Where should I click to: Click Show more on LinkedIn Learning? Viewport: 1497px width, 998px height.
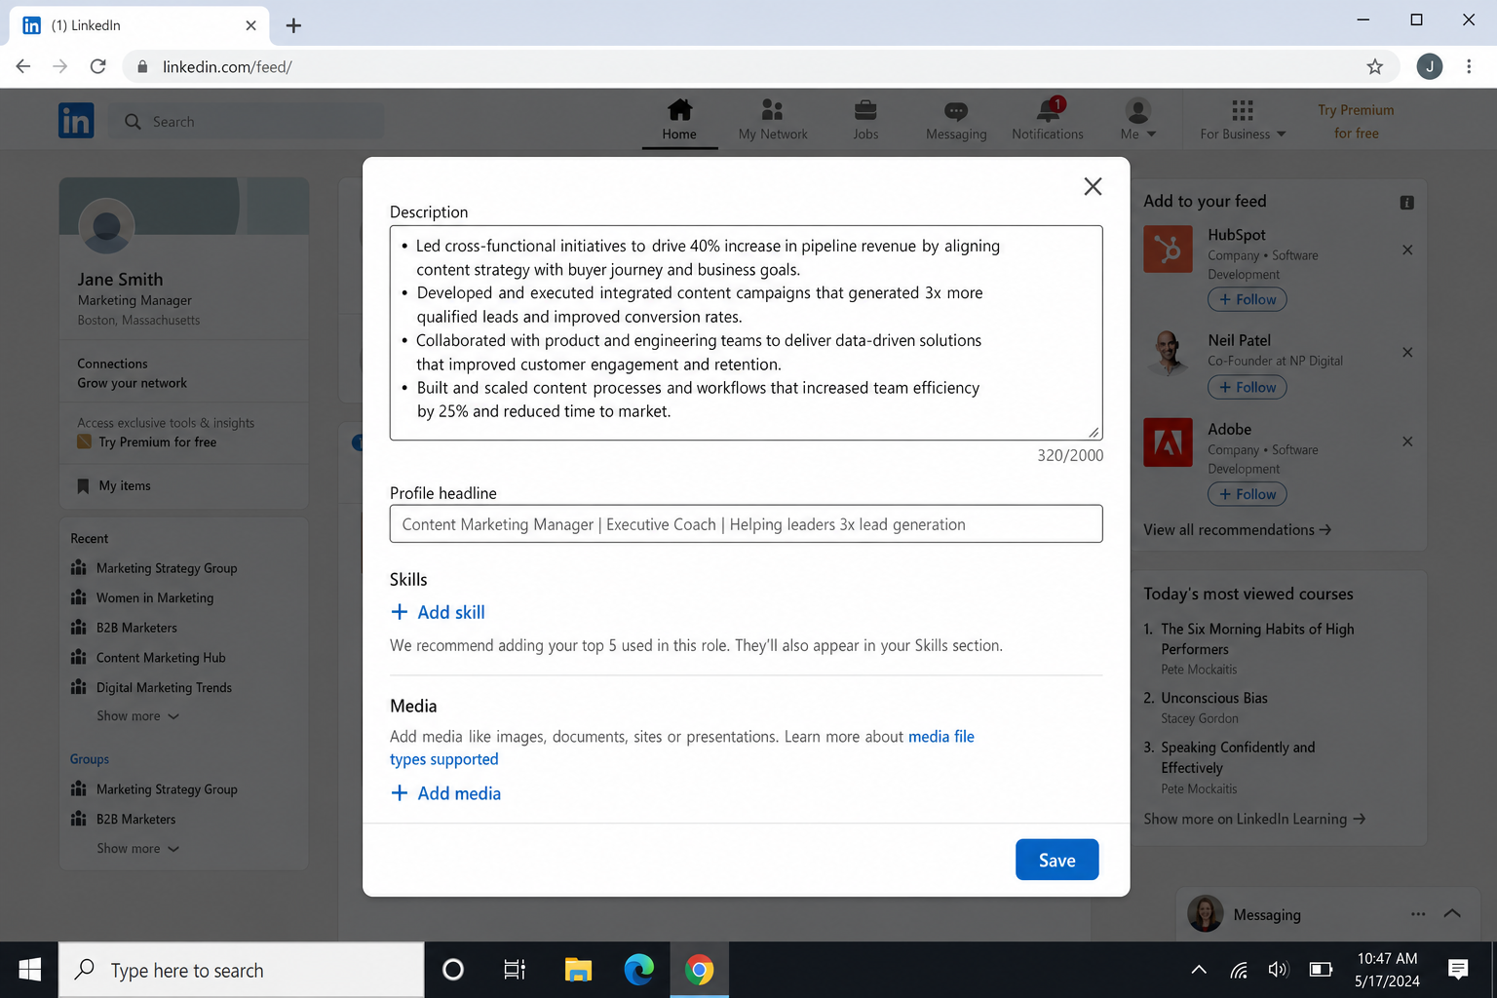tap(1254, 819)
